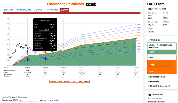Click 25,66x multiple label on chart
The image size is (178, 103).
[x=139, y=25]
